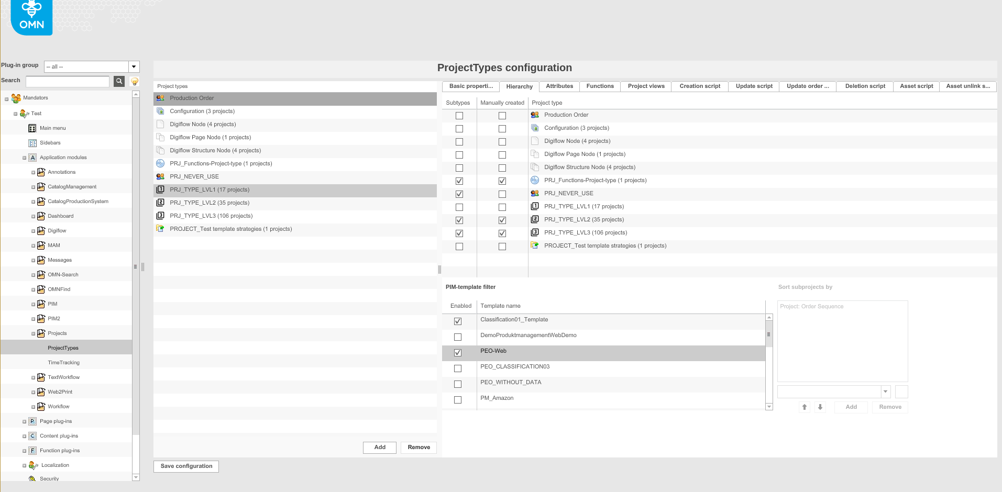Open the Creation script tab

click(x=699, y=86)
